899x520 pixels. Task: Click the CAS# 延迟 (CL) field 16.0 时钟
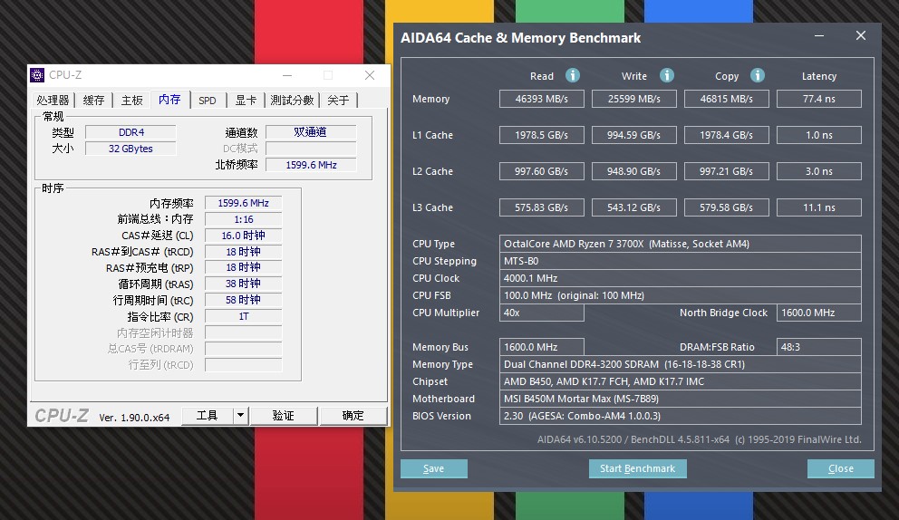point(243,236)
